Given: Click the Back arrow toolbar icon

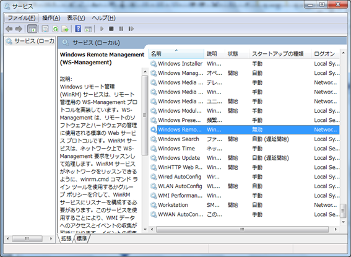Looking at the screenshot, I should tap(9, 29).
